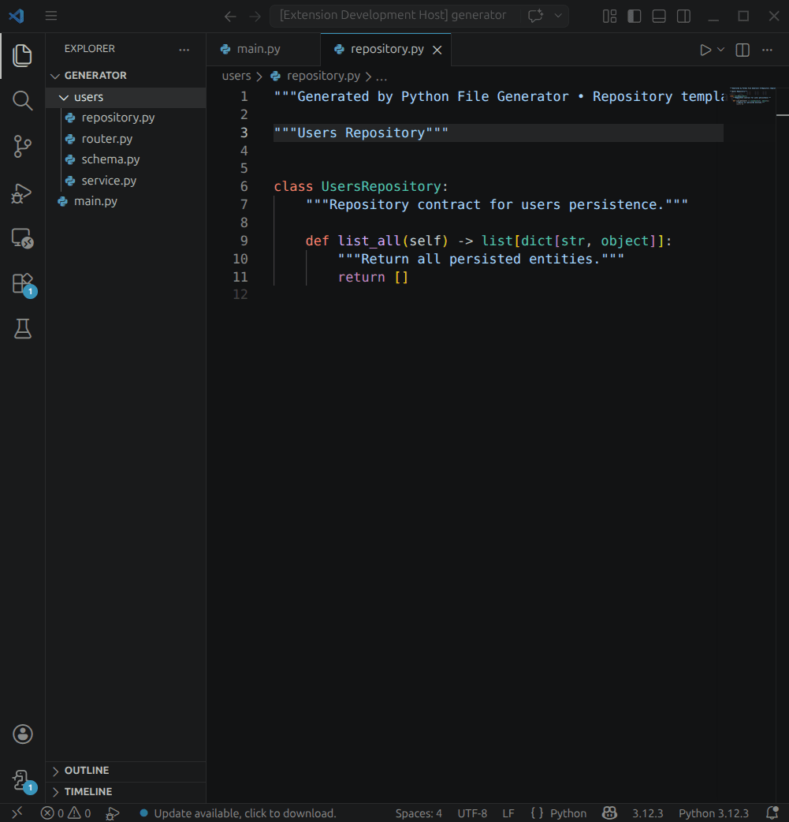The width and height of the screenshot is (789, 822).
Task: Open notifications via the bell icon
Action: 772,813
